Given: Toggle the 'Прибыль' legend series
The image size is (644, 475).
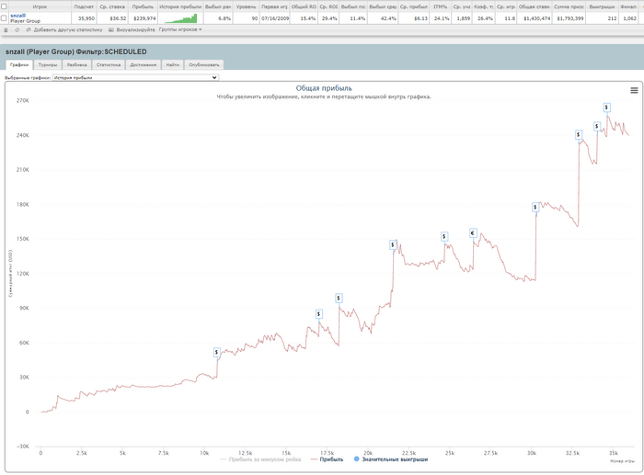Looking at the screenshot, I should point(327,459).
